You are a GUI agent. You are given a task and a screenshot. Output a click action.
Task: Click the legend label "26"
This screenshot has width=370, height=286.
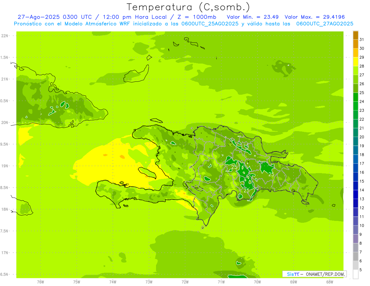pyautogui.click(x=362, y=84)
